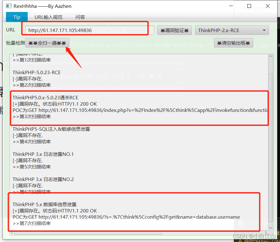Minimize the RexHhhha window
The height and width of the screenshot is (242, 280).
point(231,6)
